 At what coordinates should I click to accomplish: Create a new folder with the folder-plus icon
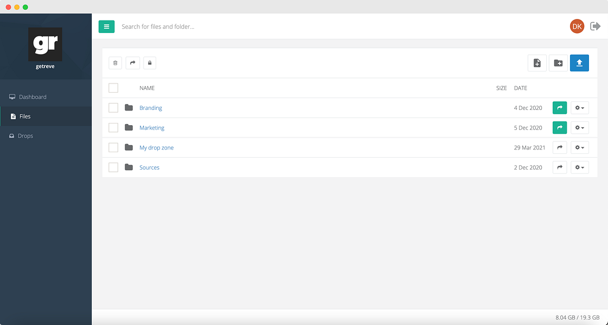tap(558, 63)
